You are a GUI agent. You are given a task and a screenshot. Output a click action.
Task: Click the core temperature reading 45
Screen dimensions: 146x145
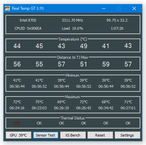point(39,46)
